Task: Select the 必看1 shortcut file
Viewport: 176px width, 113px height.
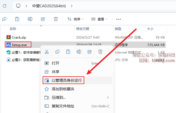Action: coord(26,52)
